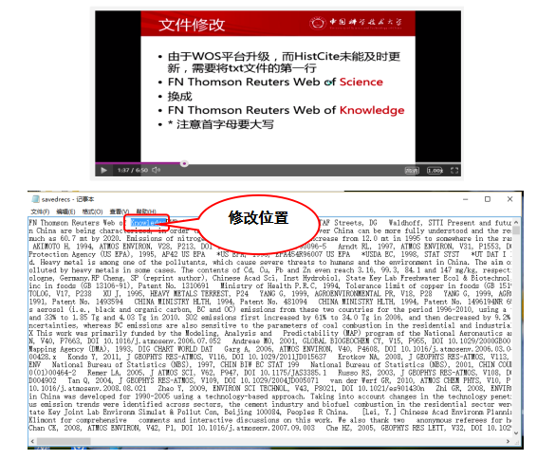Click the slide title 文件修改 in the video
The image size is (537, 460).
coord(192,25)
